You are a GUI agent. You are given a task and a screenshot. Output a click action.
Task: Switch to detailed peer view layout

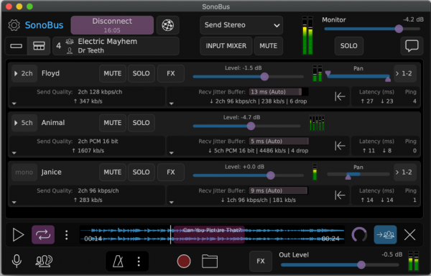(39, 46)
